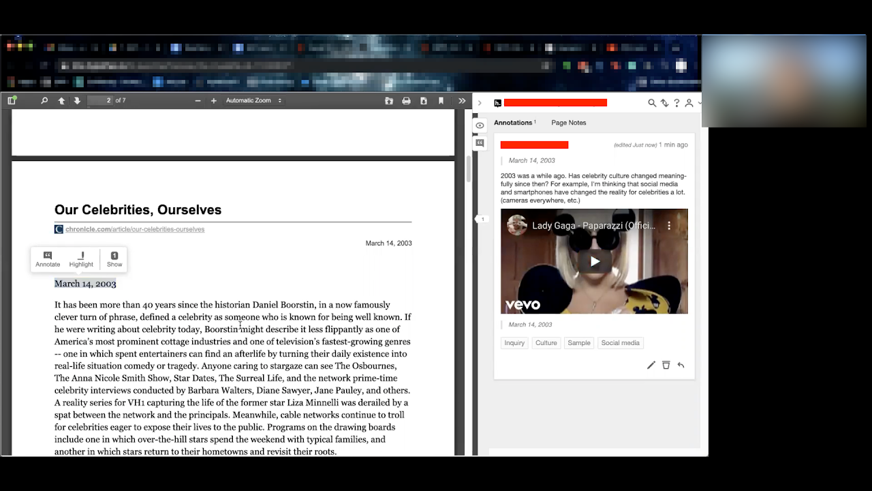The height and width of the screenshot is (491, 872).
Task: Select the Social media tag
Action: pos(620,343)
